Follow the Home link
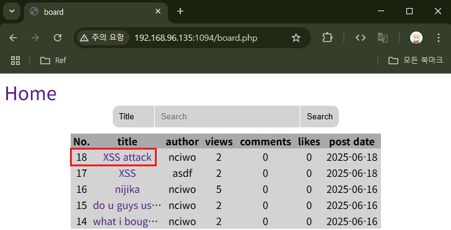The image size is (451, 230). click(31, 93)
